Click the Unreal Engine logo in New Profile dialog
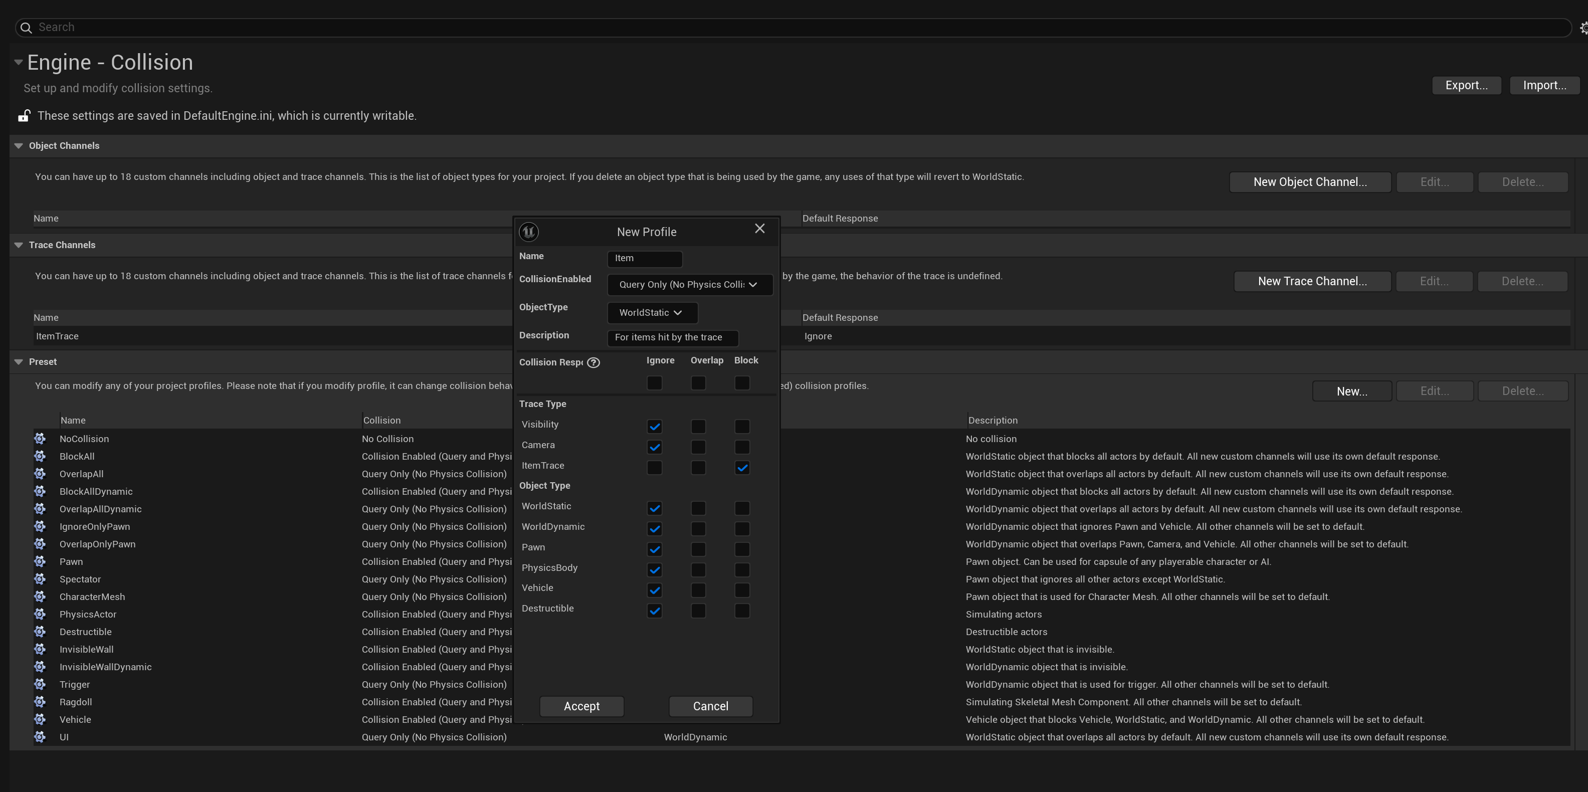 [x=529, y=232]
